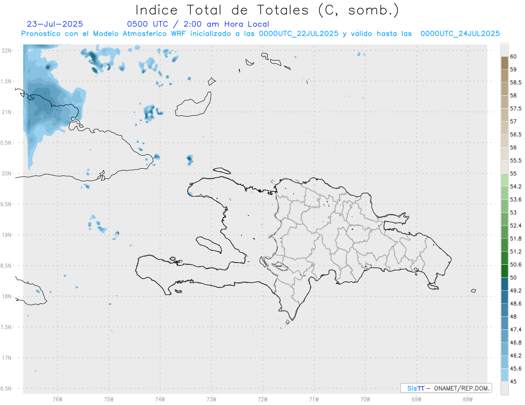The height and width of the screenshot is (405, 525).
Task: Click the '17N' latitude label
Action: click(x=7, y=358)
